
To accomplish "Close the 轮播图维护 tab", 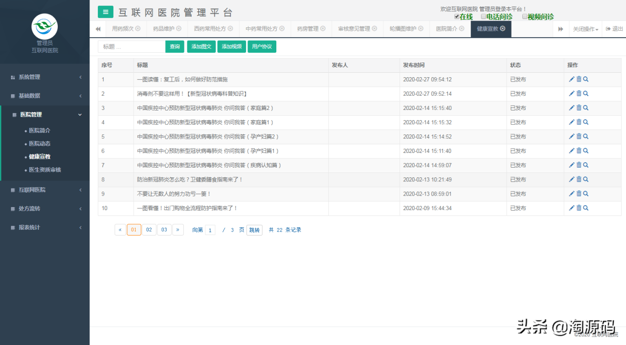I will pos(421,29).
